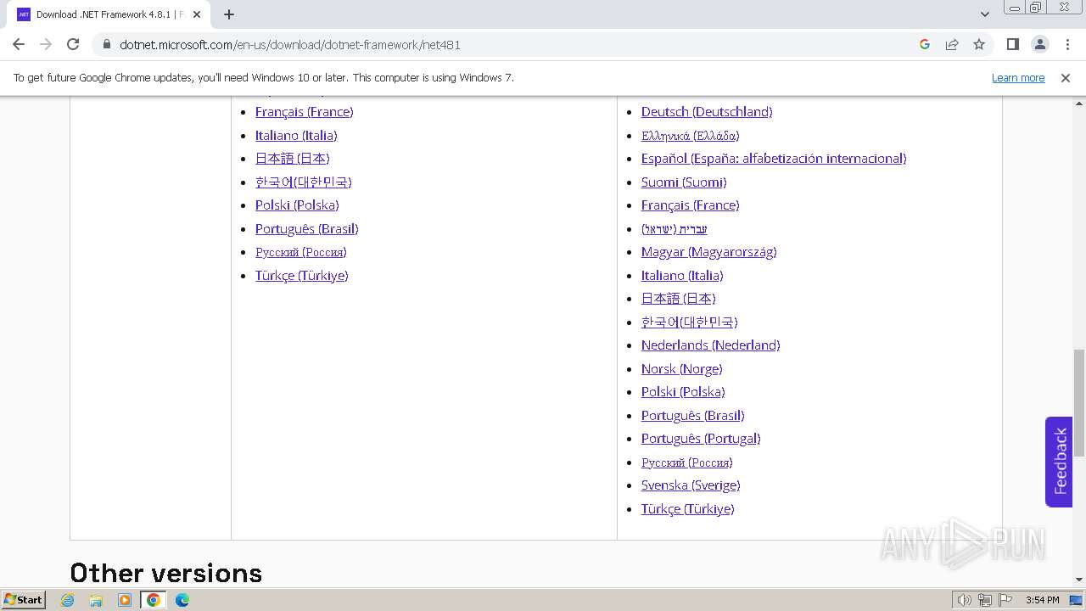View site information via the lock icon

pyautogui.click(x=106, y=44)
